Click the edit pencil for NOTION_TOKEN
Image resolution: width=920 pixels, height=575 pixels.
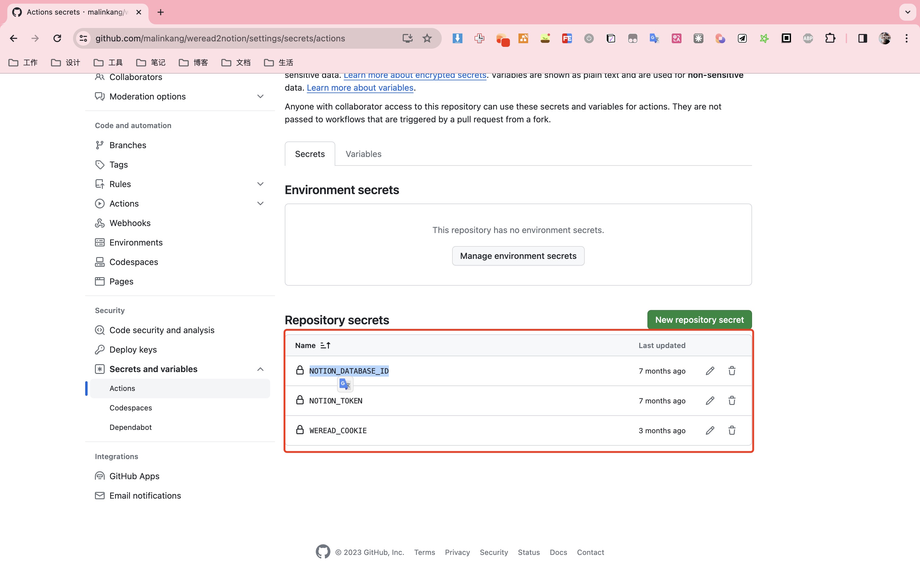[710, 400]
